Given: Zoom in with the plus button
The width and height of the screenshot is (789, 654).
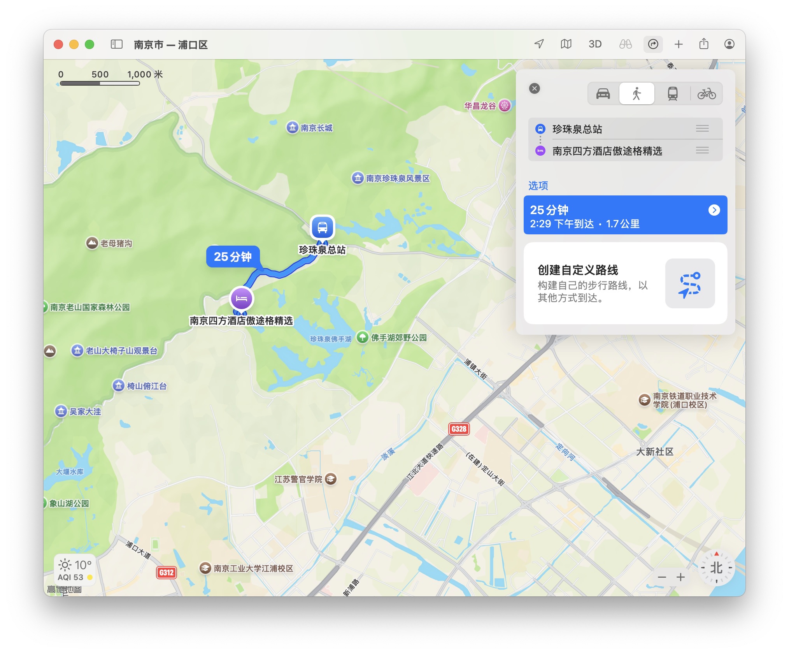Looking at the screenshot, I should pos(680,577).
